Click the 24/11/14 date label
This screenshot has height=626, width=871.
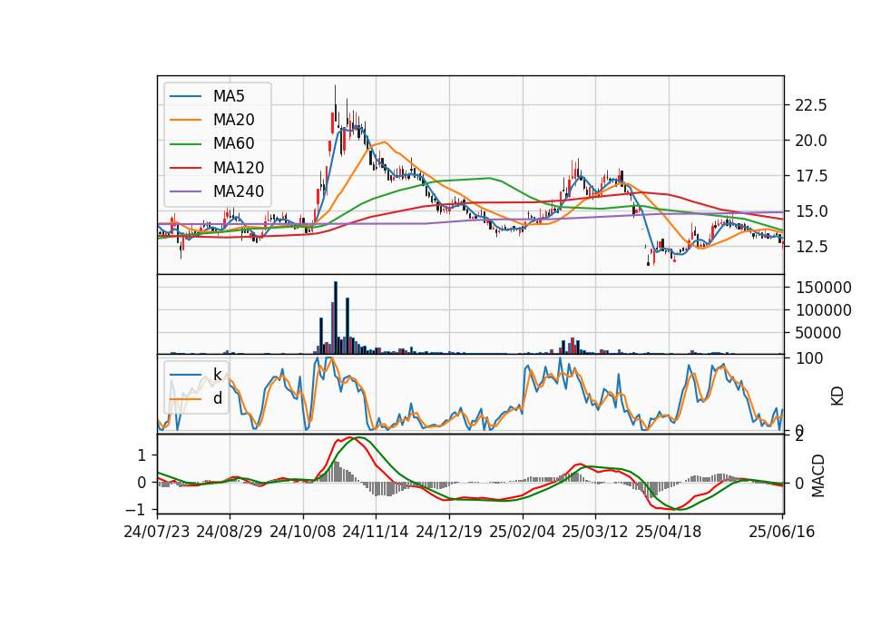376,532
